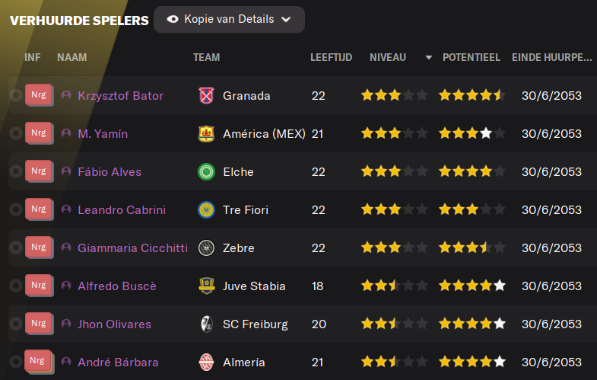Click Krzysztof Bator's Nrg status icon

(x=39, y=95)
